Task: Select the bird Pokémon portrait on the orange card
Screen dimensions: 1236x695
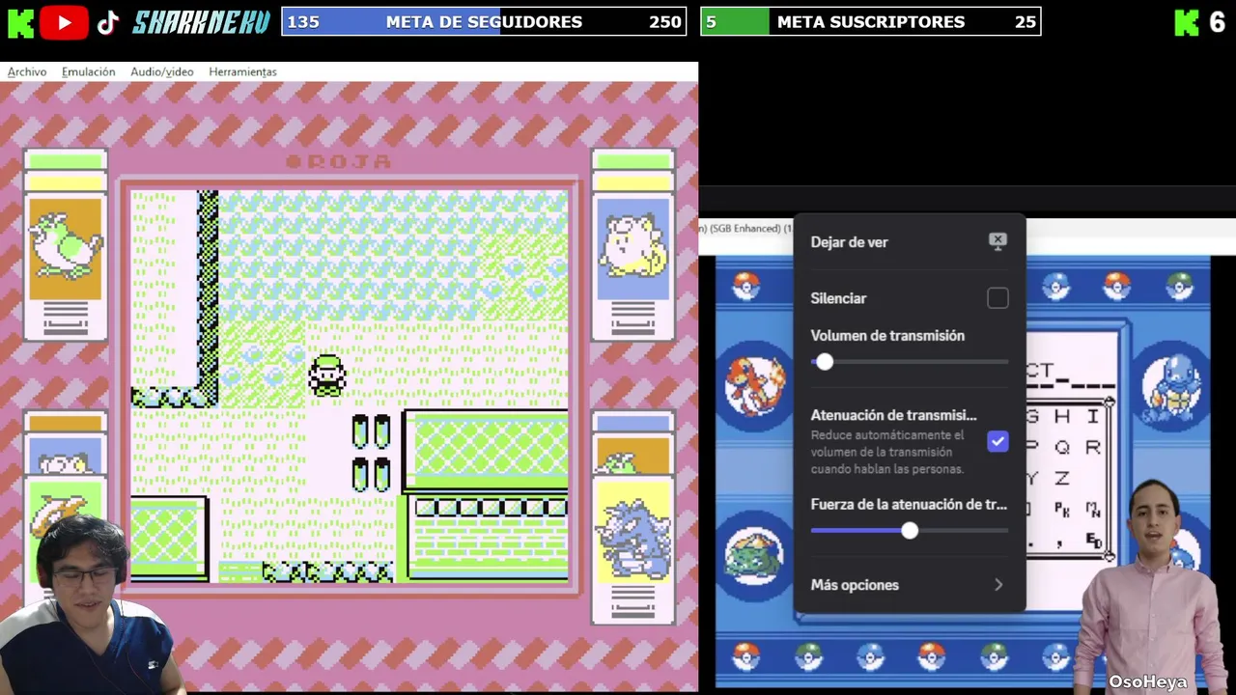Action: point(65,248)
